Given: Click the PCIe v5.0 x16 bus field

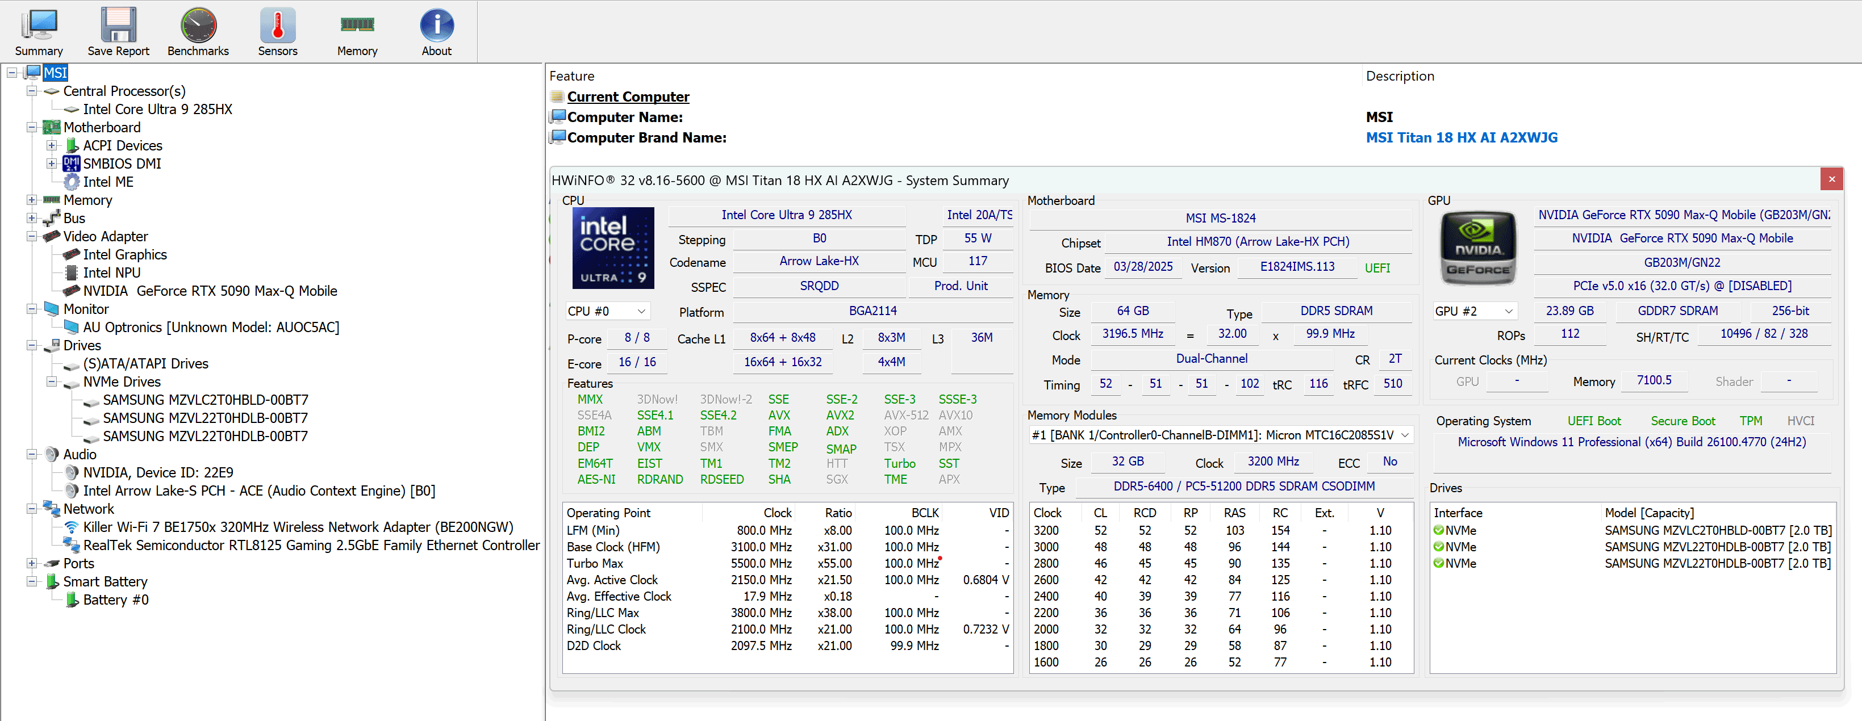Looking at the screenshot, I should click(1681, 286).
